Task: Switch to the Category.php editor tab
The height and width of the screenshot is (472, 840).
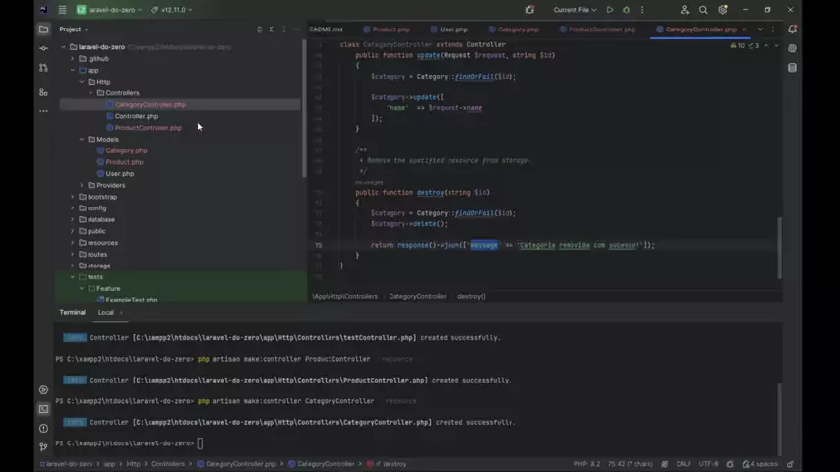Action: pos(517,29)
